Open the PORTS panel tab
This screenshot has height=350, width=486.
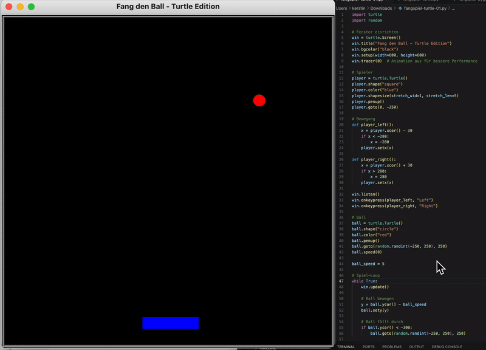pos(368,346)
